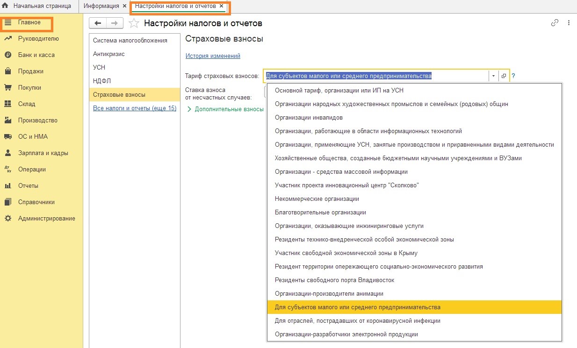Click the grid icon for Склад
The height and width of the screenshot is (348, 577).
coord(8,104)
